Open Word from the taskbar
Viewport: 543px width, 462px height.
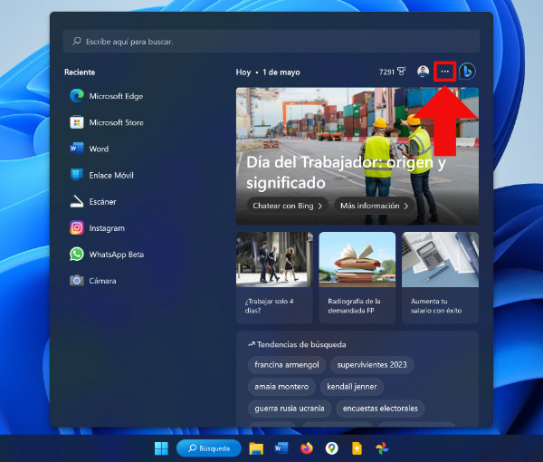coord(281,448)
